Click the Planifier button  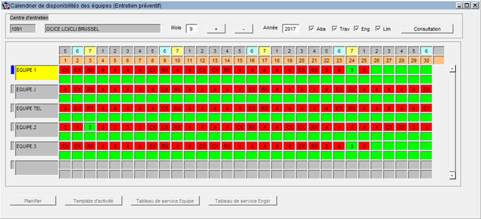(33, 201)
